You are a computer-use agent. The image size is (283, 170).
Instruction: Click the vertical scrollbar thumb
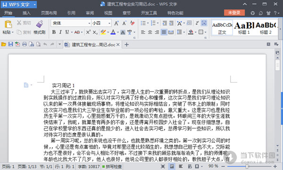coord(277,65)
